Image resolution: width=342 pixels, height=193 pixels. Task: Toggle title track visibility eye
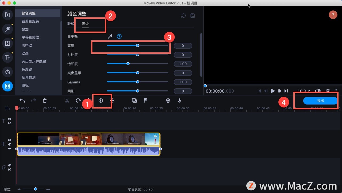click(10, 119)
